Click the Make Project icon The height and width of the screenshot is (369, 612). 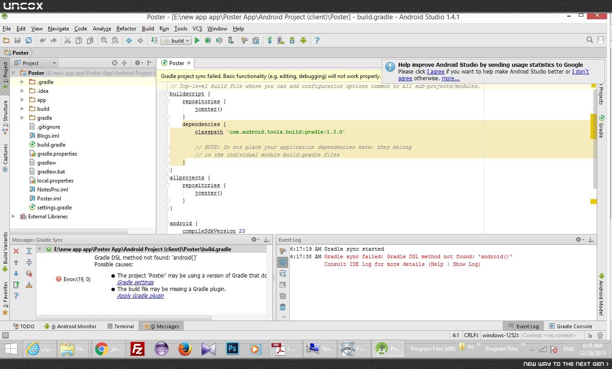(154, 40)
